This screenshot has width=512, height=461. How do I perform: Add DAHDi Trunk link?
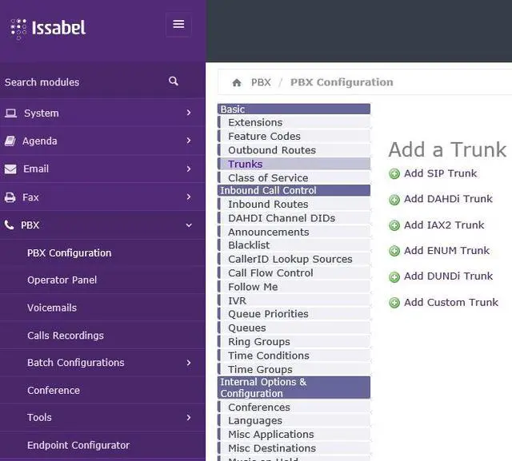(448, 199)
